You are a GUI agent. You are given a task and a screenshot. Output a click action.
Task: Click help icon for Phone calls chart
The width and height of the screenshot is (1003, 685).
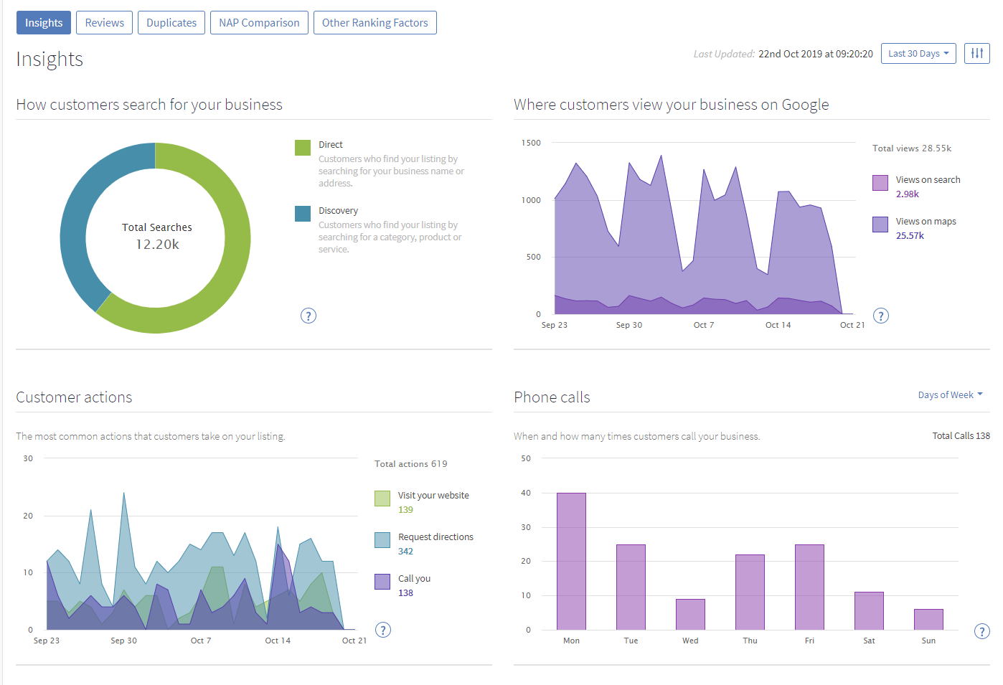click(x=981, y=631)
